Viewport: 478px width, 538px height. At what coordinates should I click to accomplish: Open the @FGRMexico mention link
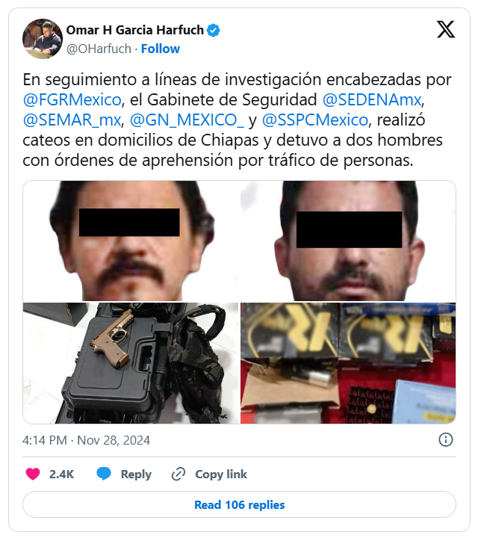tap(72, 100)
